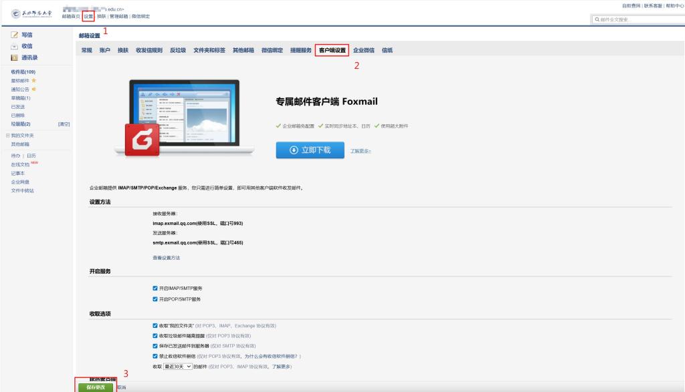Toggle the 收取垃圾邮件隔离提醒 checkbox
This screenshot has width=685, height=392.
pyautogui.click(x=155, y=336)
